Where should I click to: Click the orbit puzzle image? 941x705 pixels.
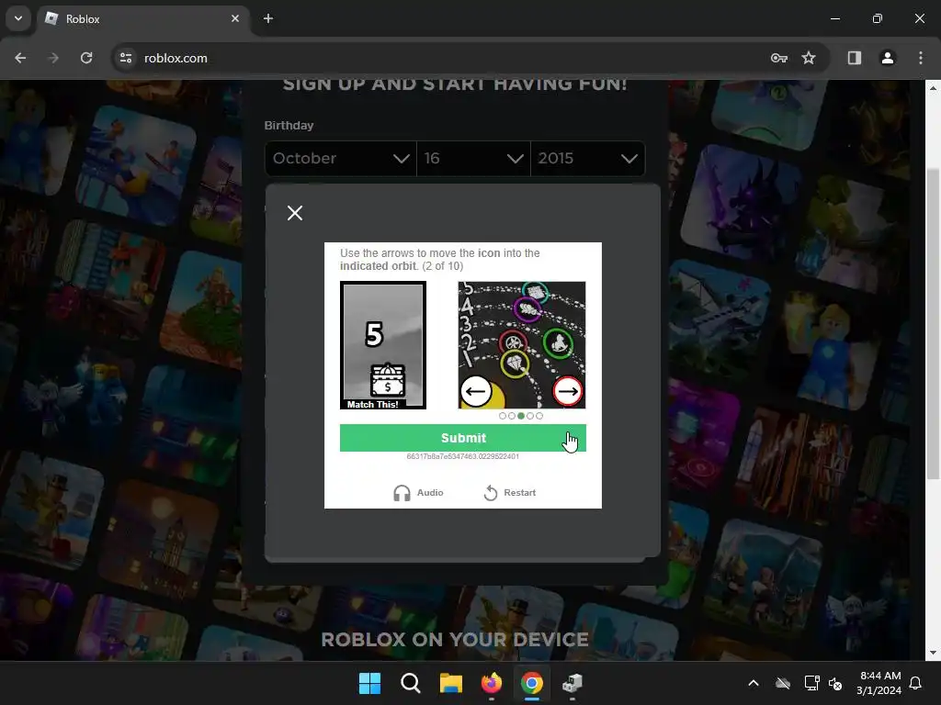[522, 345]
